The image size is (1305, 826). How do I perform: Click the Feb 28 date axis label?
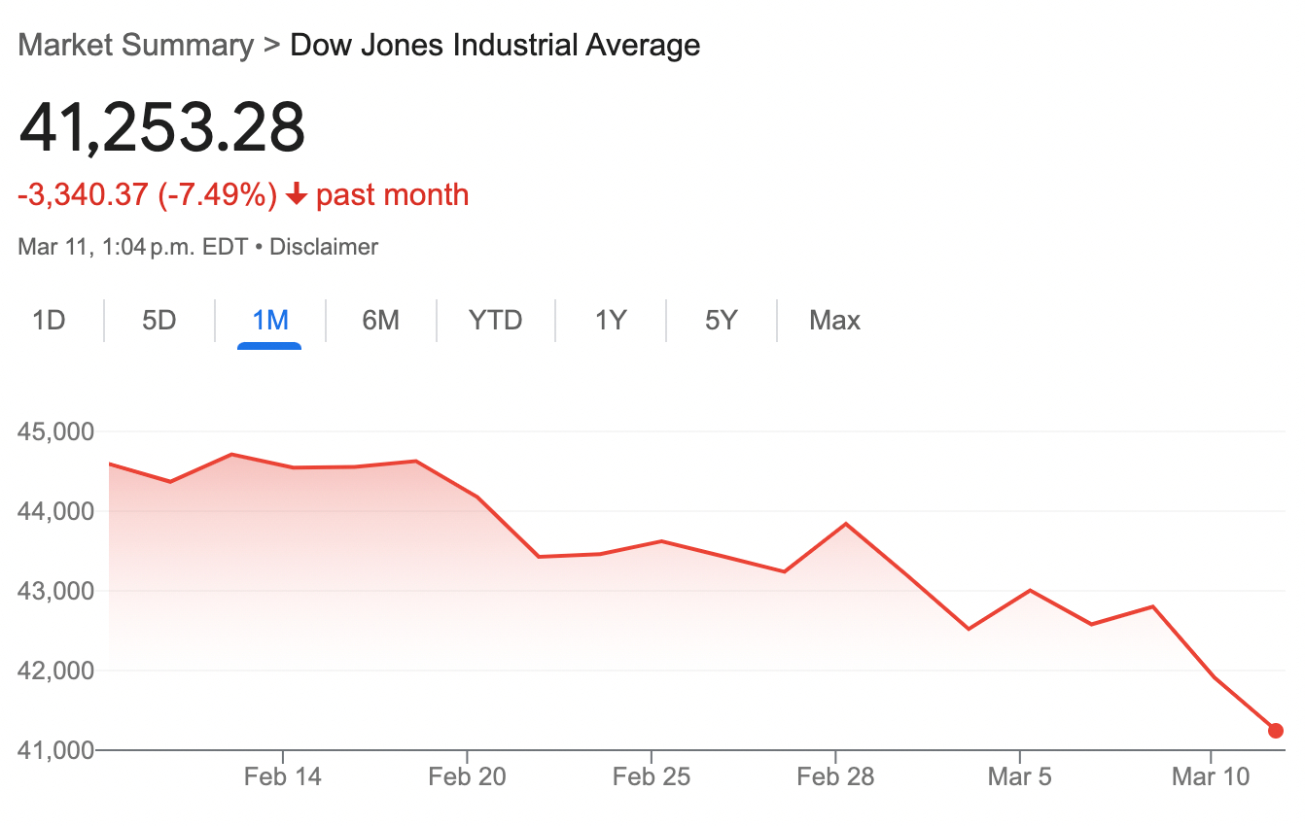(x=835, y=776)
